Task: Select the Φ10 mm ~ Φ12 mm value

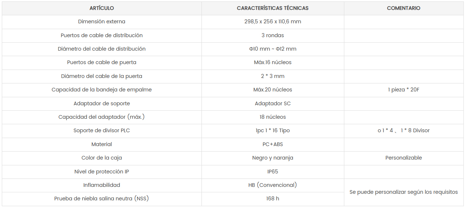Action: pos(273,49)
